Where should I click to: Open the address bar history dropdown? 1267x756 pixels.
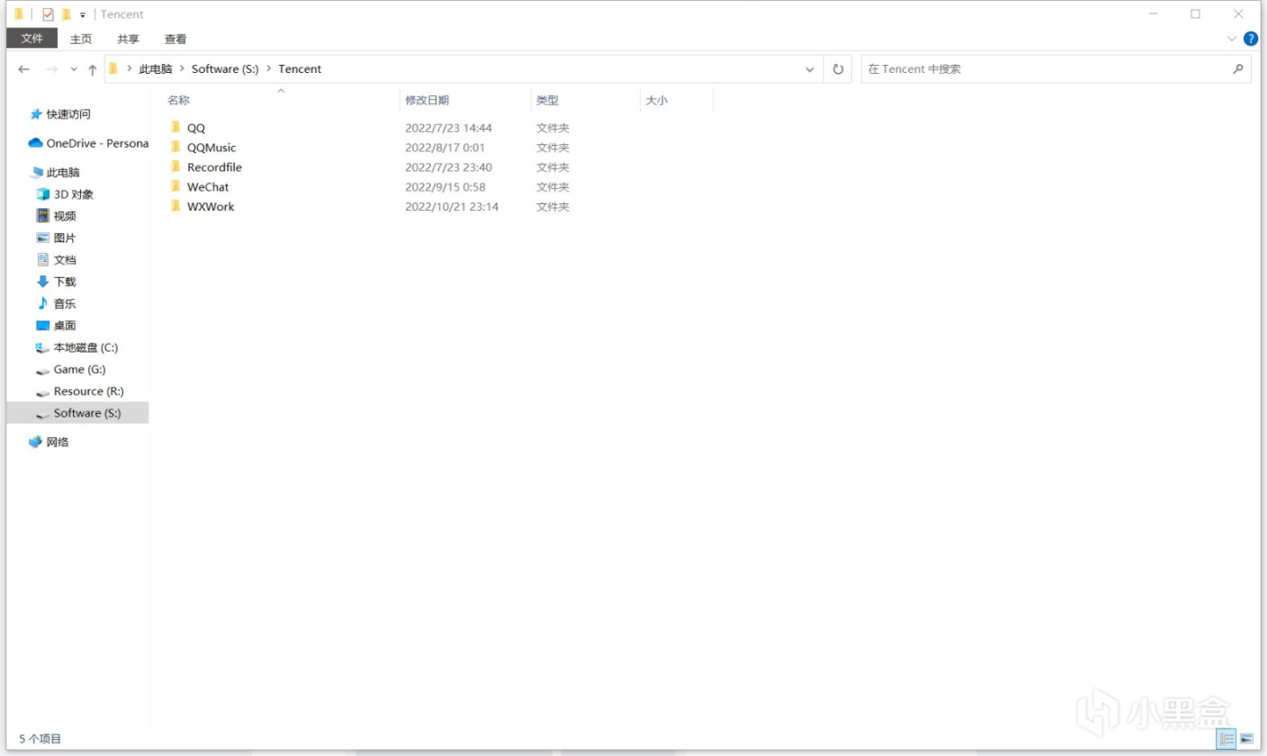(x=810, y=69)
